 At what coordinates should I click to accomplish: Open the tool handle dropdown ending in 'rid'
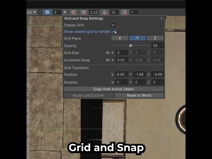point(32,12)
